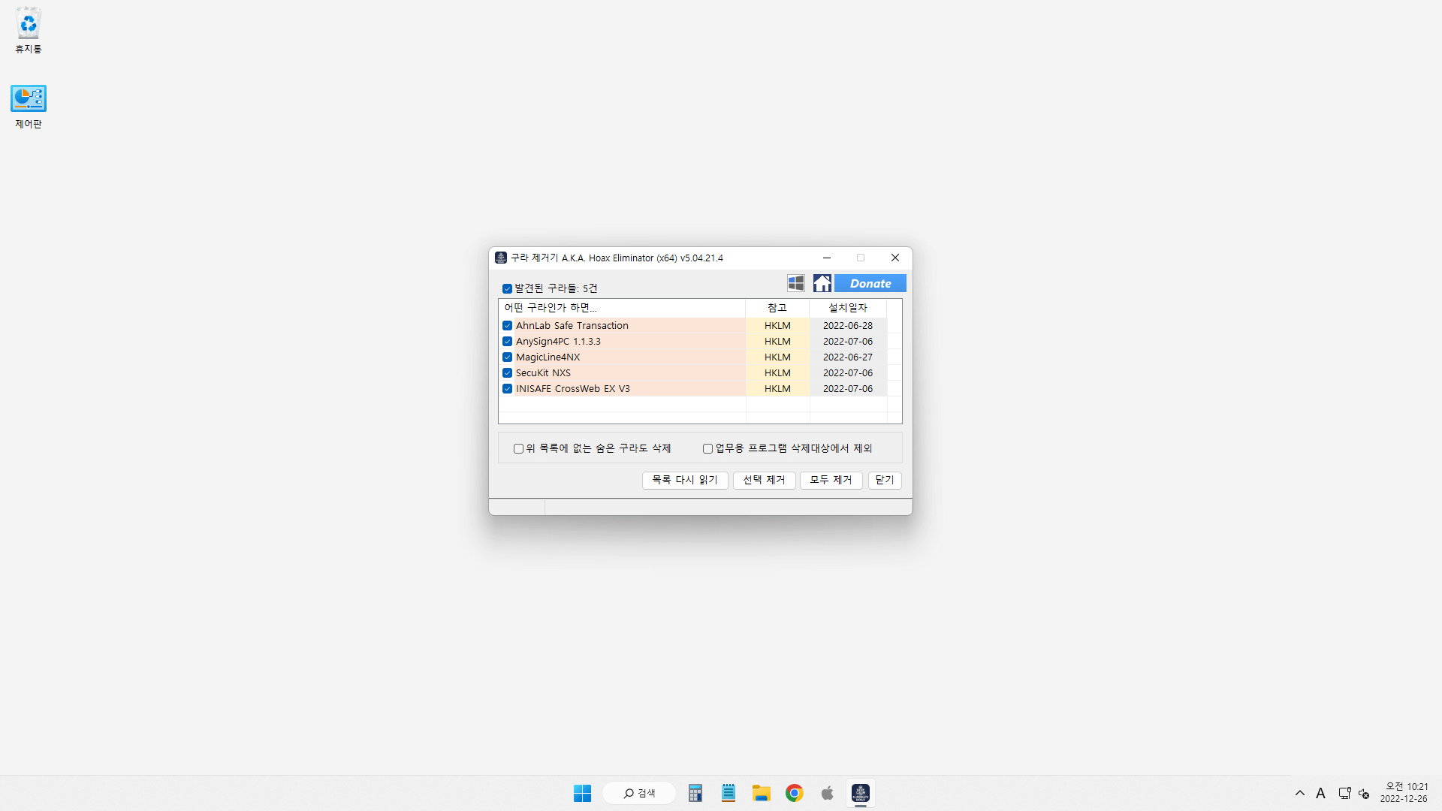Open the volume tray icon
This screenshot has width=1442, height=811.
click(x=1364, y=793)
